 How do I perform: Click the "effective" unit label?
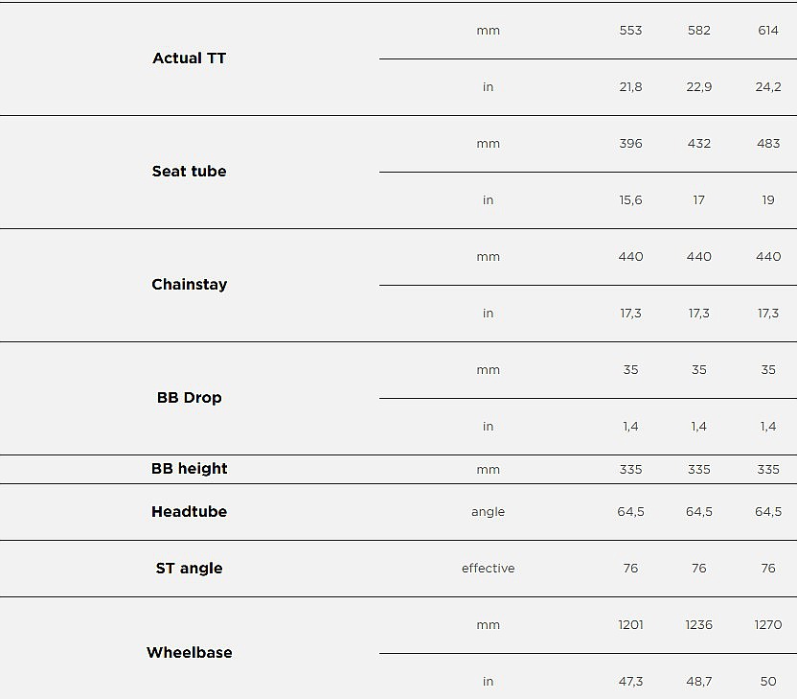pos(488,569)
